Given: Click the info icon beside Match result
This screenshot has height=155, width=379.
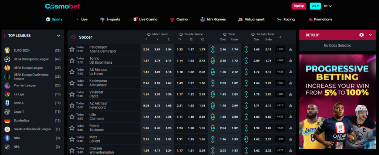Looking at the screenshot, I should [149, 34].
